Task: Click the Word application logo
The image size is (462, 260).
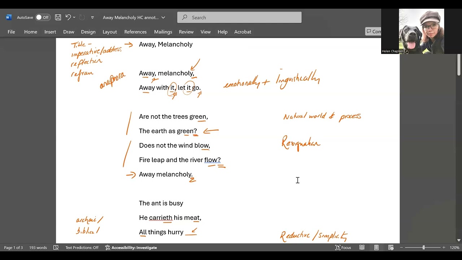Action: point(9,17)
